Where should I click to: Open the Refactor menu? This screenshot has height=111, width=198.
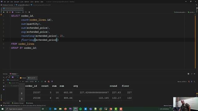point(27,2)
